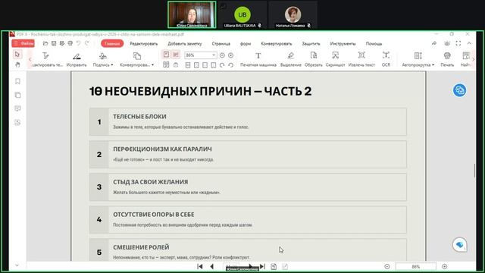
Task: Click heading СТЫД ЗА СВОИ ЖЕЛАНИЯ
Action: [150, 182]
